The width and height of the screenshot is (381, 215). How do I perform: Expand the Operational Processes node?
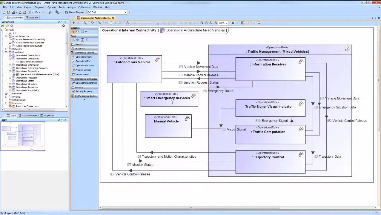tap(10, 78)
